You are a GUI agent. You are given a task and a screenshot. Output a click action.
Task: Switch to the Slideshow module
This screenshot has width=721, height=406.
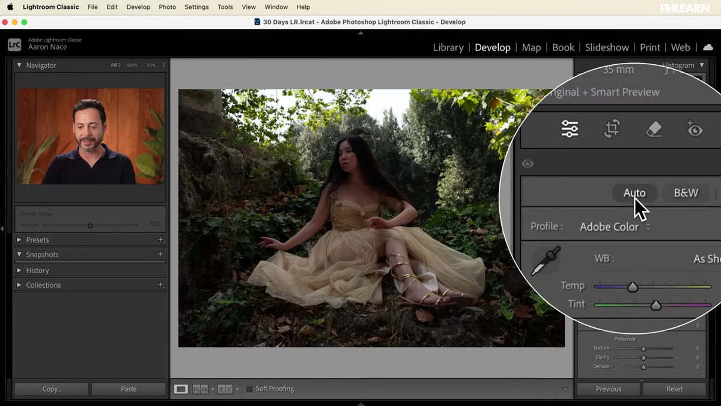coord(607,47)
